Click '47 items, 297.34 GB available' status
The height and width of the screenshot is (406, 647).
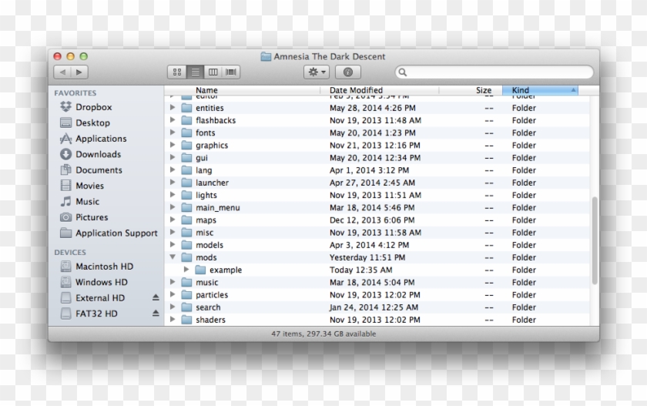(323, 334)
